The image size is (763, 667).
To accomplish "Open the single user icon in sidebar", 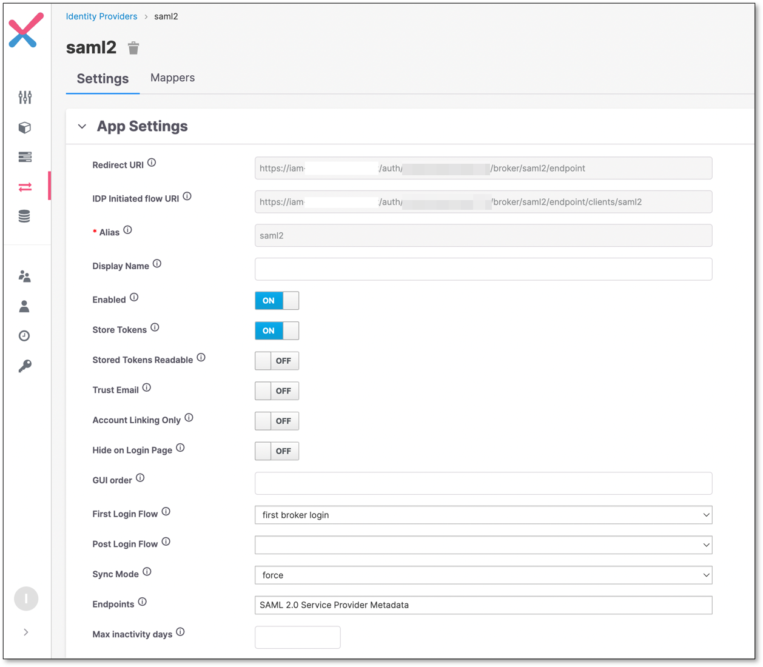I will pos(25,306).
